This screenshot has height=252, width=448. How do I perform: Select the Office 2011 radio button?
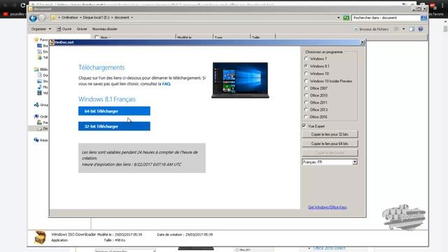[306, 102]
